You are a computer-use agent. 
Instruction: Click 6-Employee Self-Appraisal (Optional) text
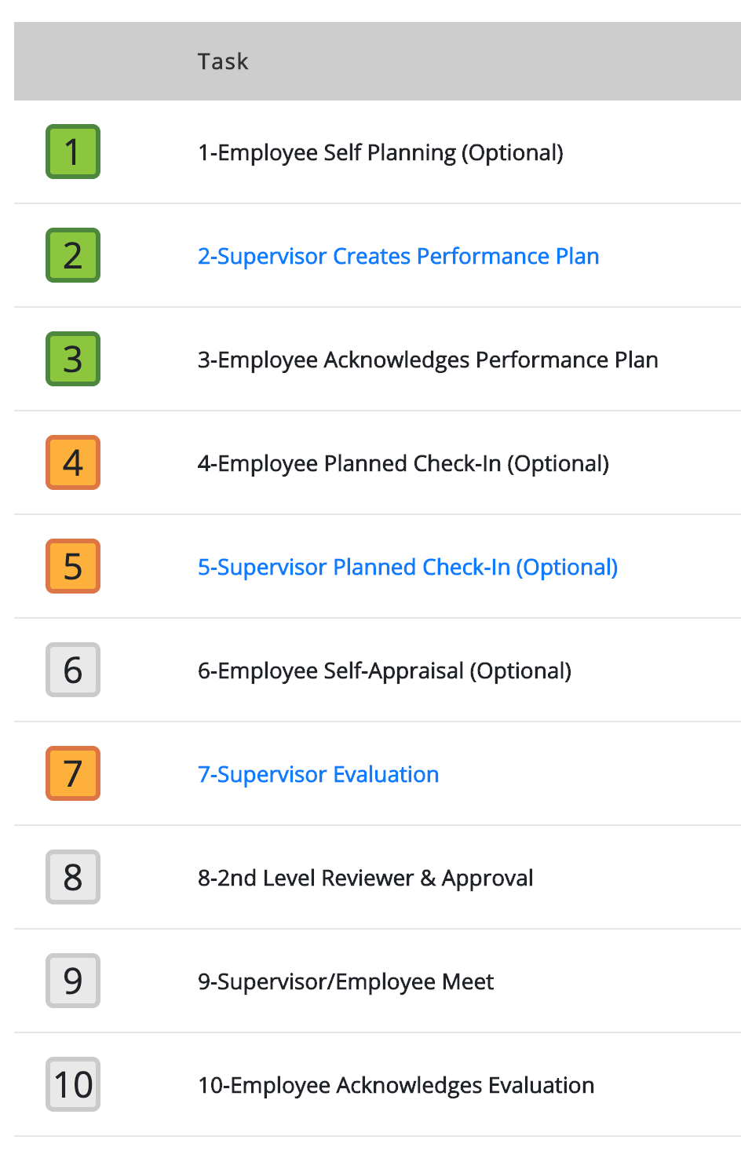385,671
